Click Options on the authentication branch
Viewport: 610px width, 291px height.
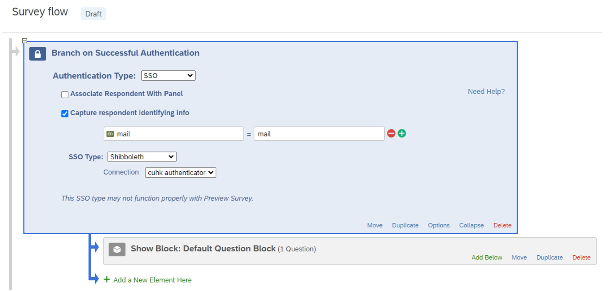438,225
